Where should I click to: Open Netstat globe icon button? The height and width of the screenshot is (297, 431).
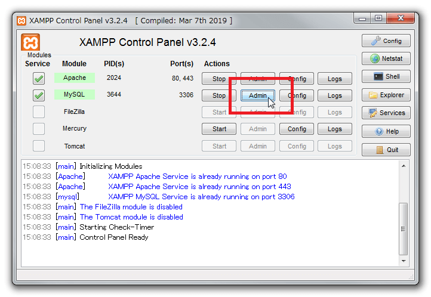386,59
